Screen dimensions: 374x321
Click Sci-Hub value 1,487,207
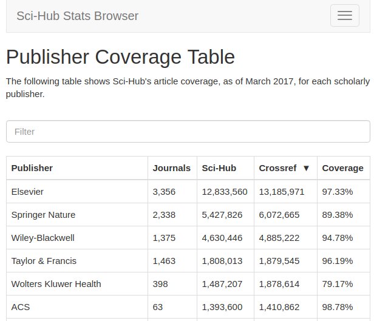[x=222, y=285]
